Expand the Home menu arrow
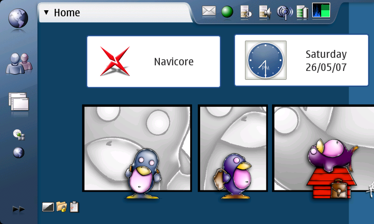374x224 pixels. click(x=46, y=12)
